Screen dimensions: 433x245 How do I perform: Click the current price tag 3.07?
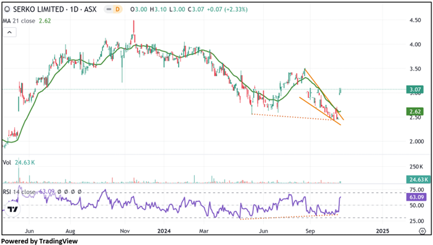(x=415, y=89)
